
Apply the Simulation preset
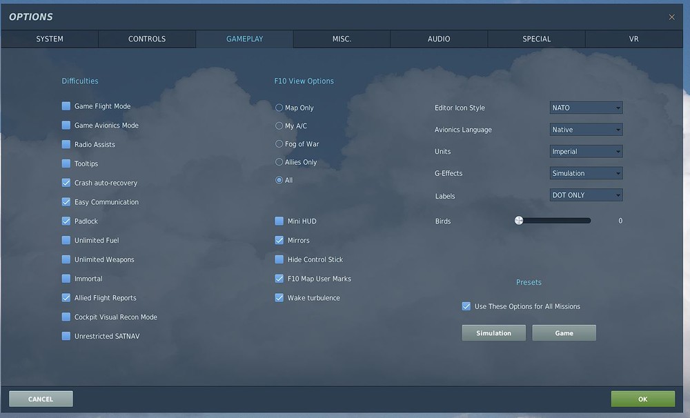click(494, 332)
